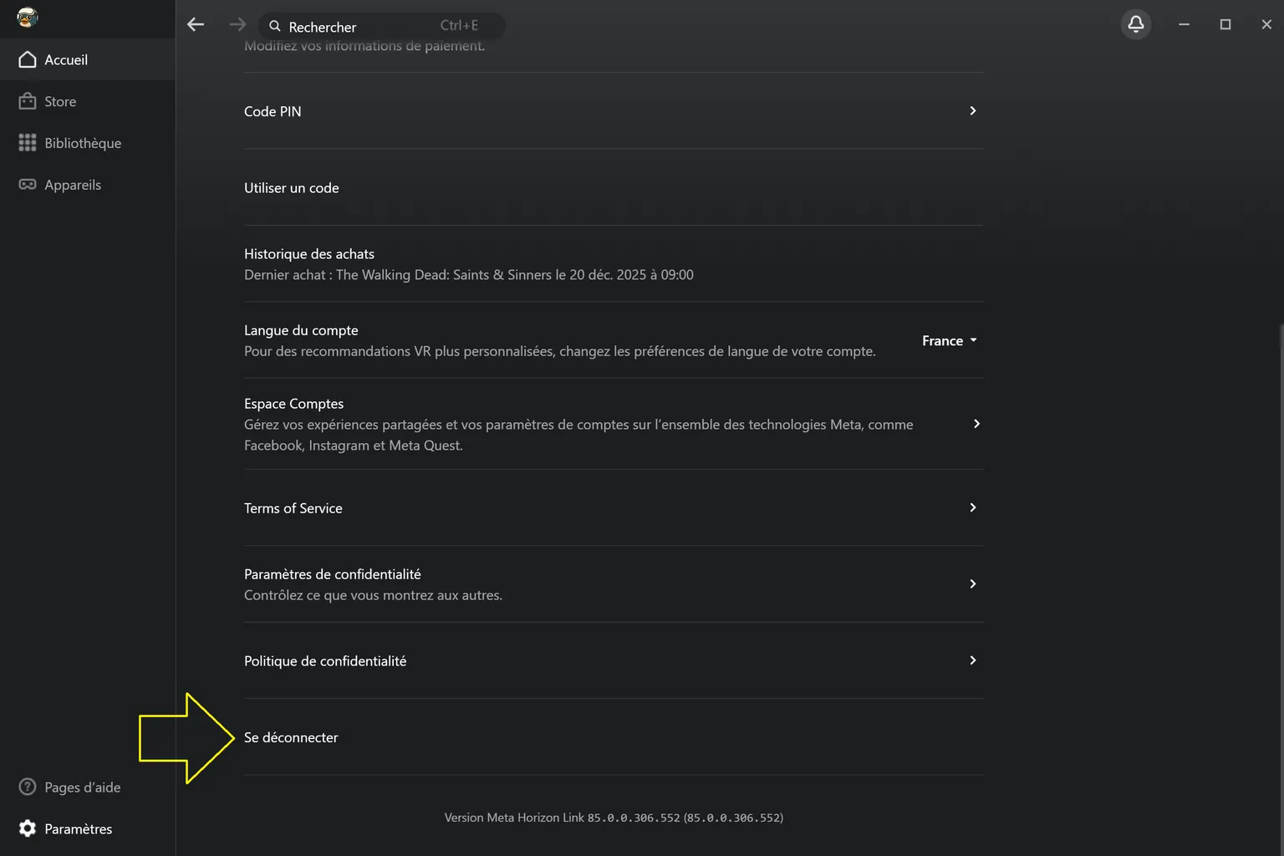
Task: Click the Espace Comptes title
Action: tap(293, 404)
